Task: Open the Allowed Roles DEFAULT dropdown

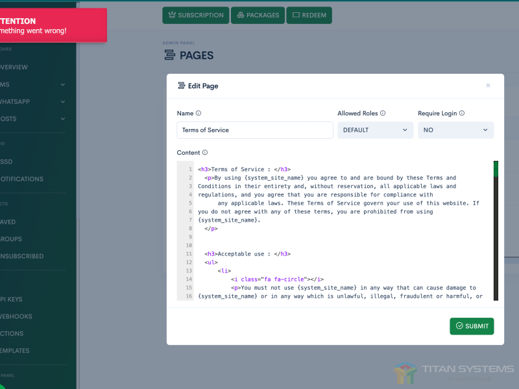Action: 375,130
